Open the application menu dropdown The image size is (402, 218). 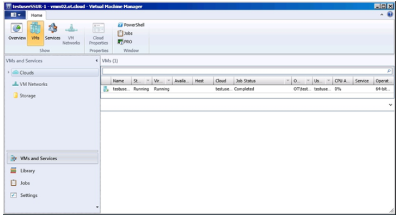tap(15, 15)
